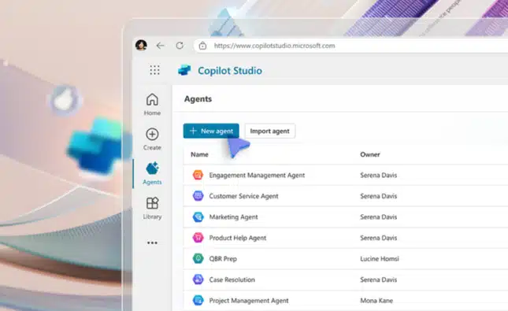Image resolution: width=508 pixels, height=311 pixels.
Task: Click the Customer Service Agent icon
Action: tap(198, 196)
